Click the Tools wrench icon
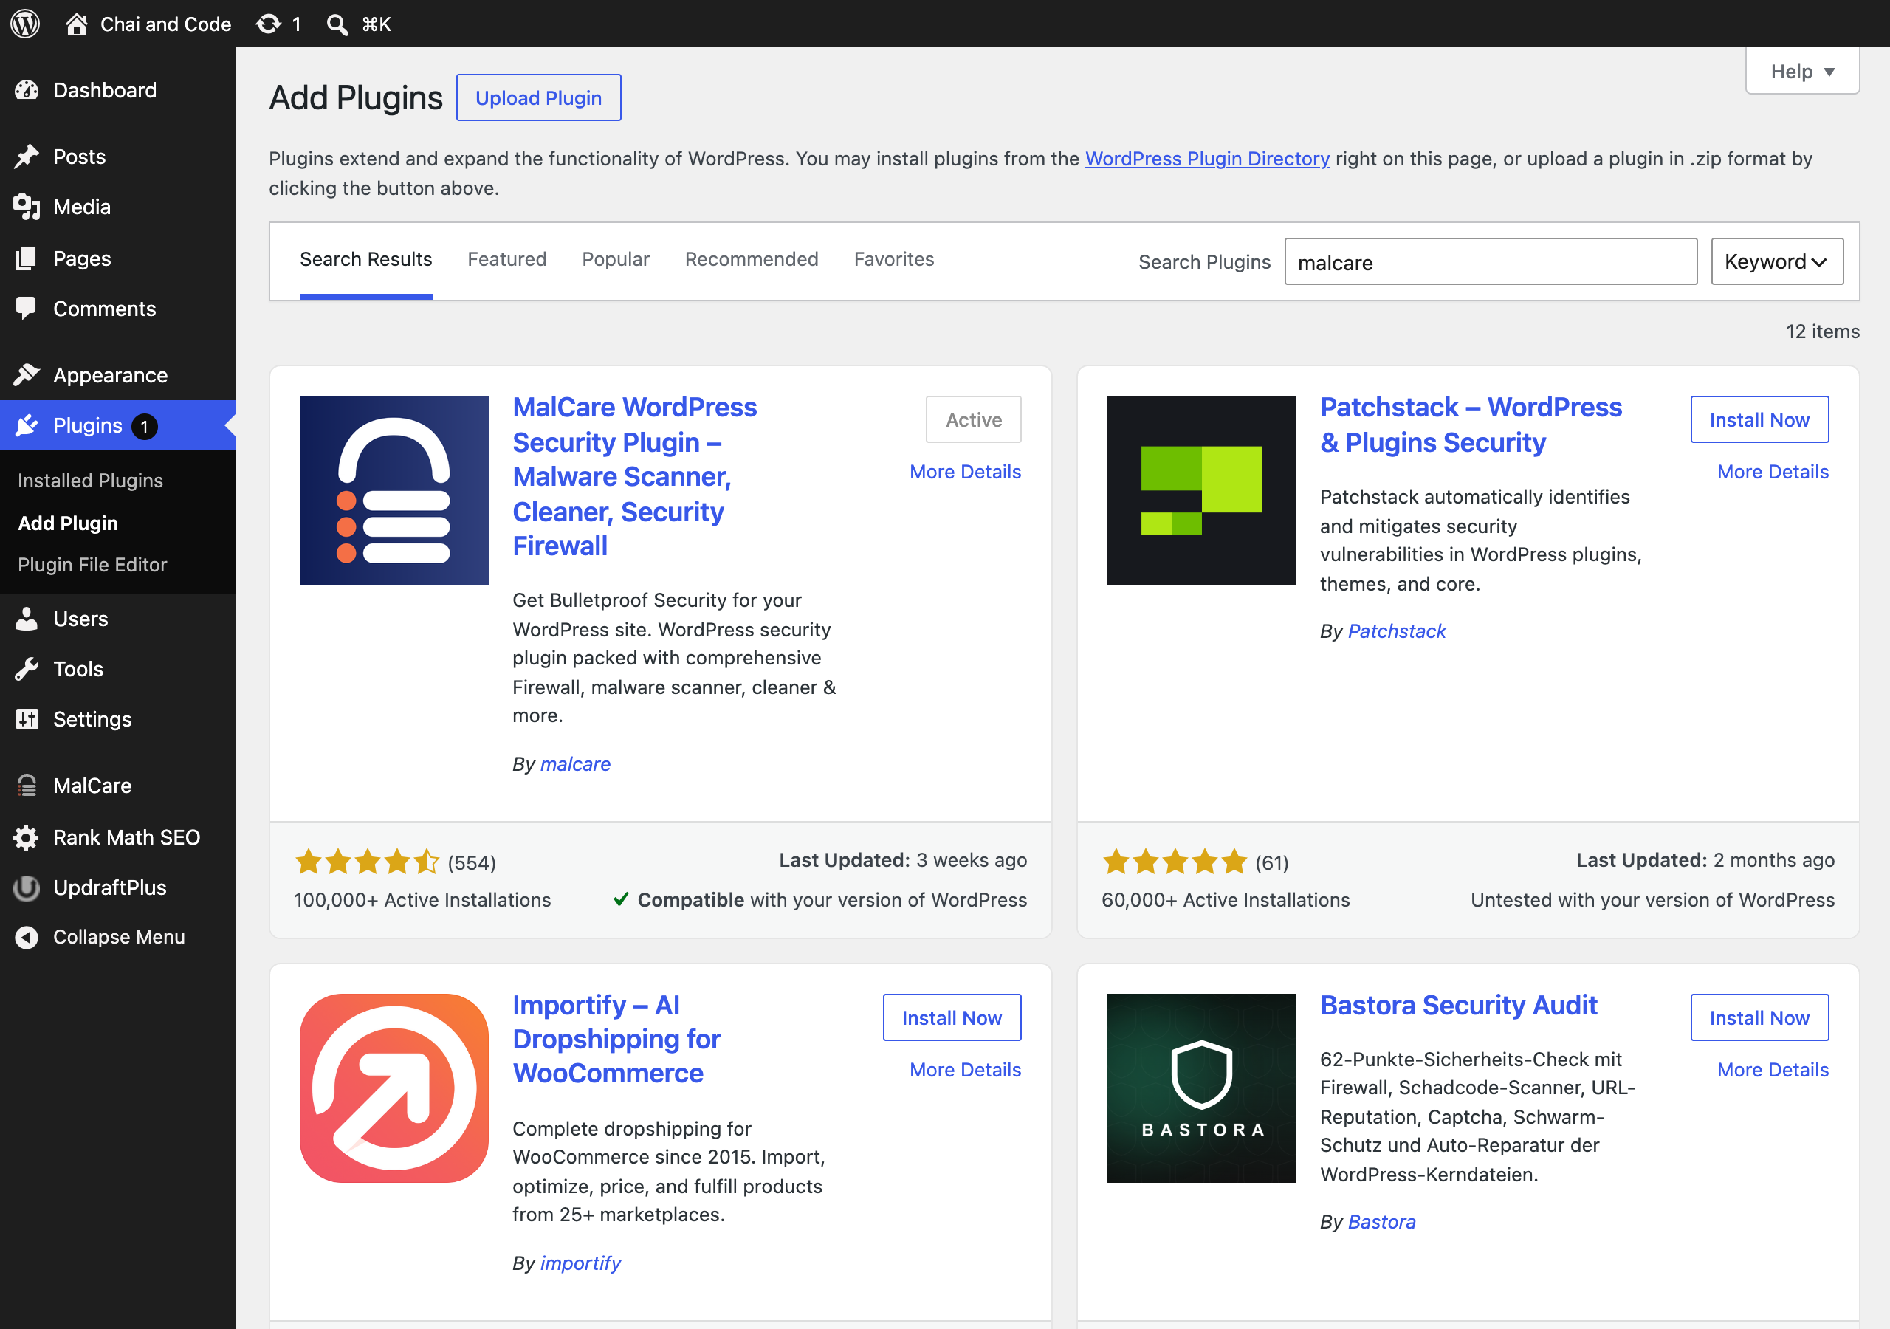The image size is (1890, 1329). click(x=27, y=669)
